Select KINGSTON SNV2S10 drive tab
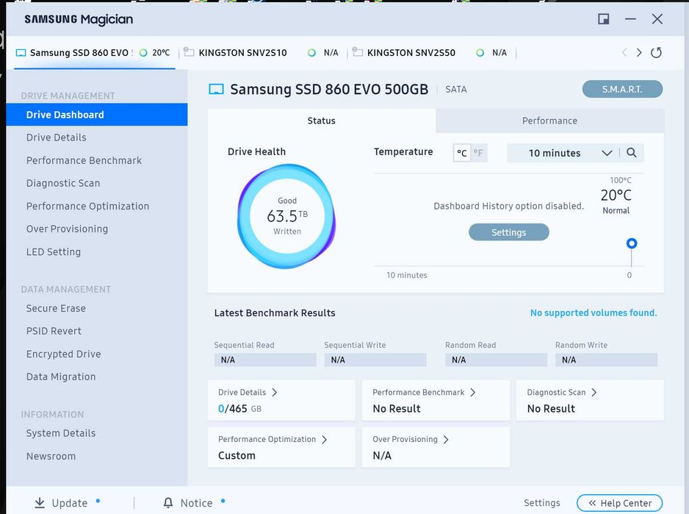The image size is (689, 514). [263, 53]
